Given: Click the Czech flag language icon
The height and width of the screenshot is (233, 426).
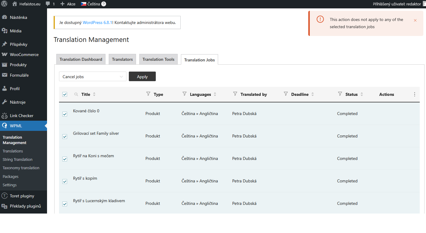Looking at the screenshot, I should point(84,4).
